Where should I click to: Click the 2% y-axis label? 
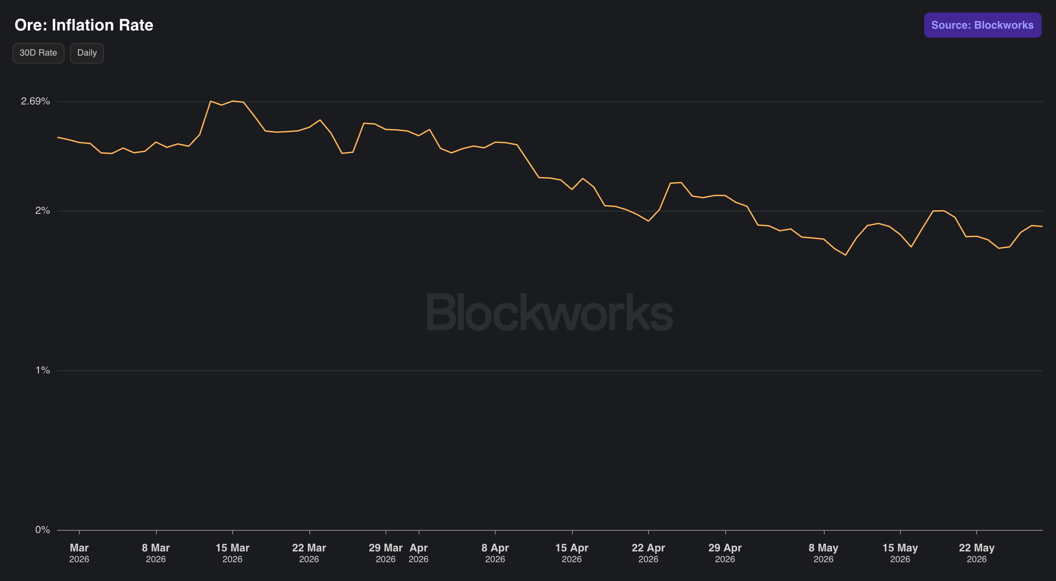pyautogui.click(x=43, y=211)
